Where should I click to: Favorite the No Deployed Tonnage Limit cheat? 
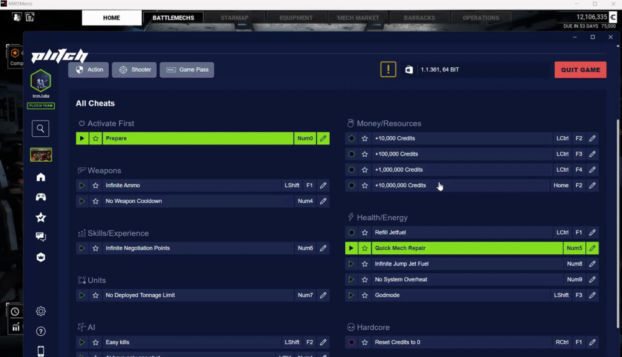point(96,295)
